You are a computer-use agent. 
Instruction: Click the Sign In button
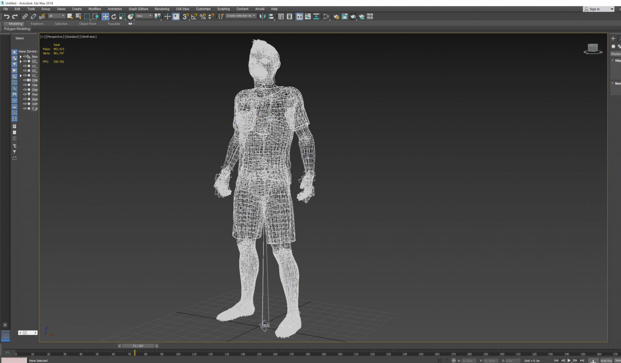tap(595, 9)
